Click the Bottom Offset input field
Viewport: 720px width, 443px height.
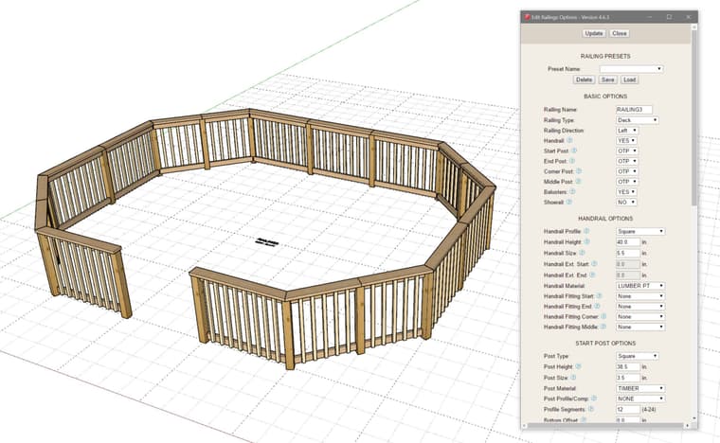(x=628, y=419)
